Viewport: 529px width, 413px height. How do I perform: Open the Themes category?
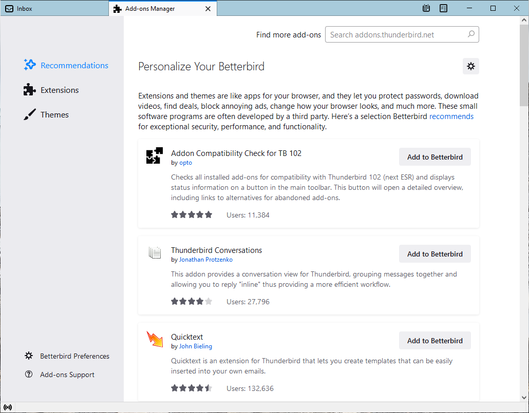[46, 114]
